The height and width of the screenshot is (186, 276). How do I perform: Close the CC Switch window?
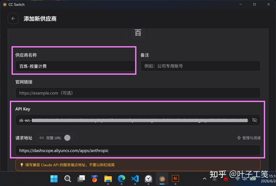click(268, 4)
